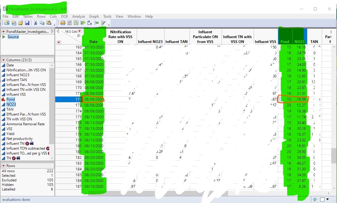
Task: Click the Excluded rows count label
Action: click(x=9, y=180)
